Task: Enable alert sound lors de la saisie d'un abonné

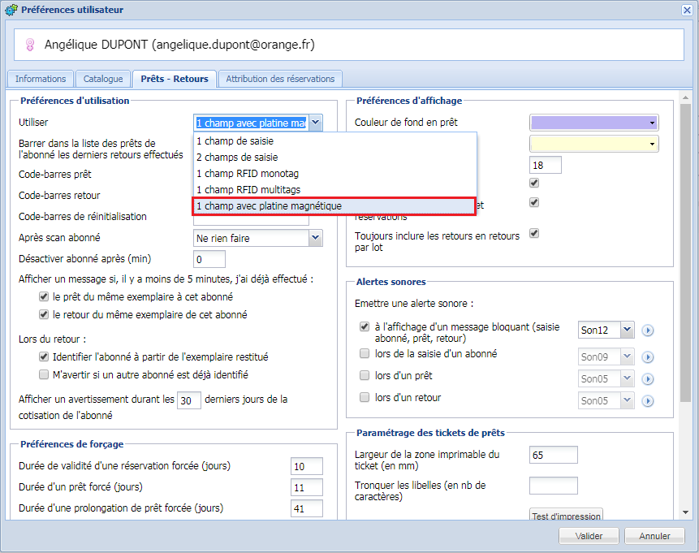Action: (x=365, y=354)
